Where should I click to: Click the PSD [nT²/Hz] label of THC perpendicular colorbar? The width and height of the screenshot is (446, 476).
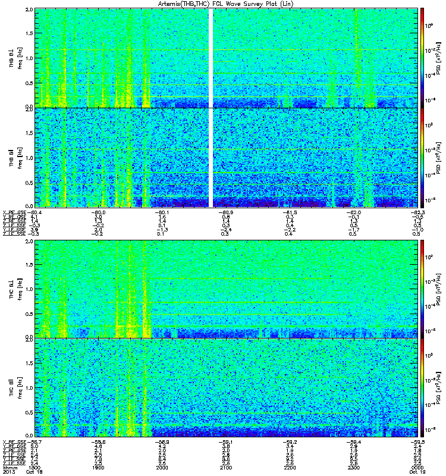pyautogui.click(x=438, y=289)
